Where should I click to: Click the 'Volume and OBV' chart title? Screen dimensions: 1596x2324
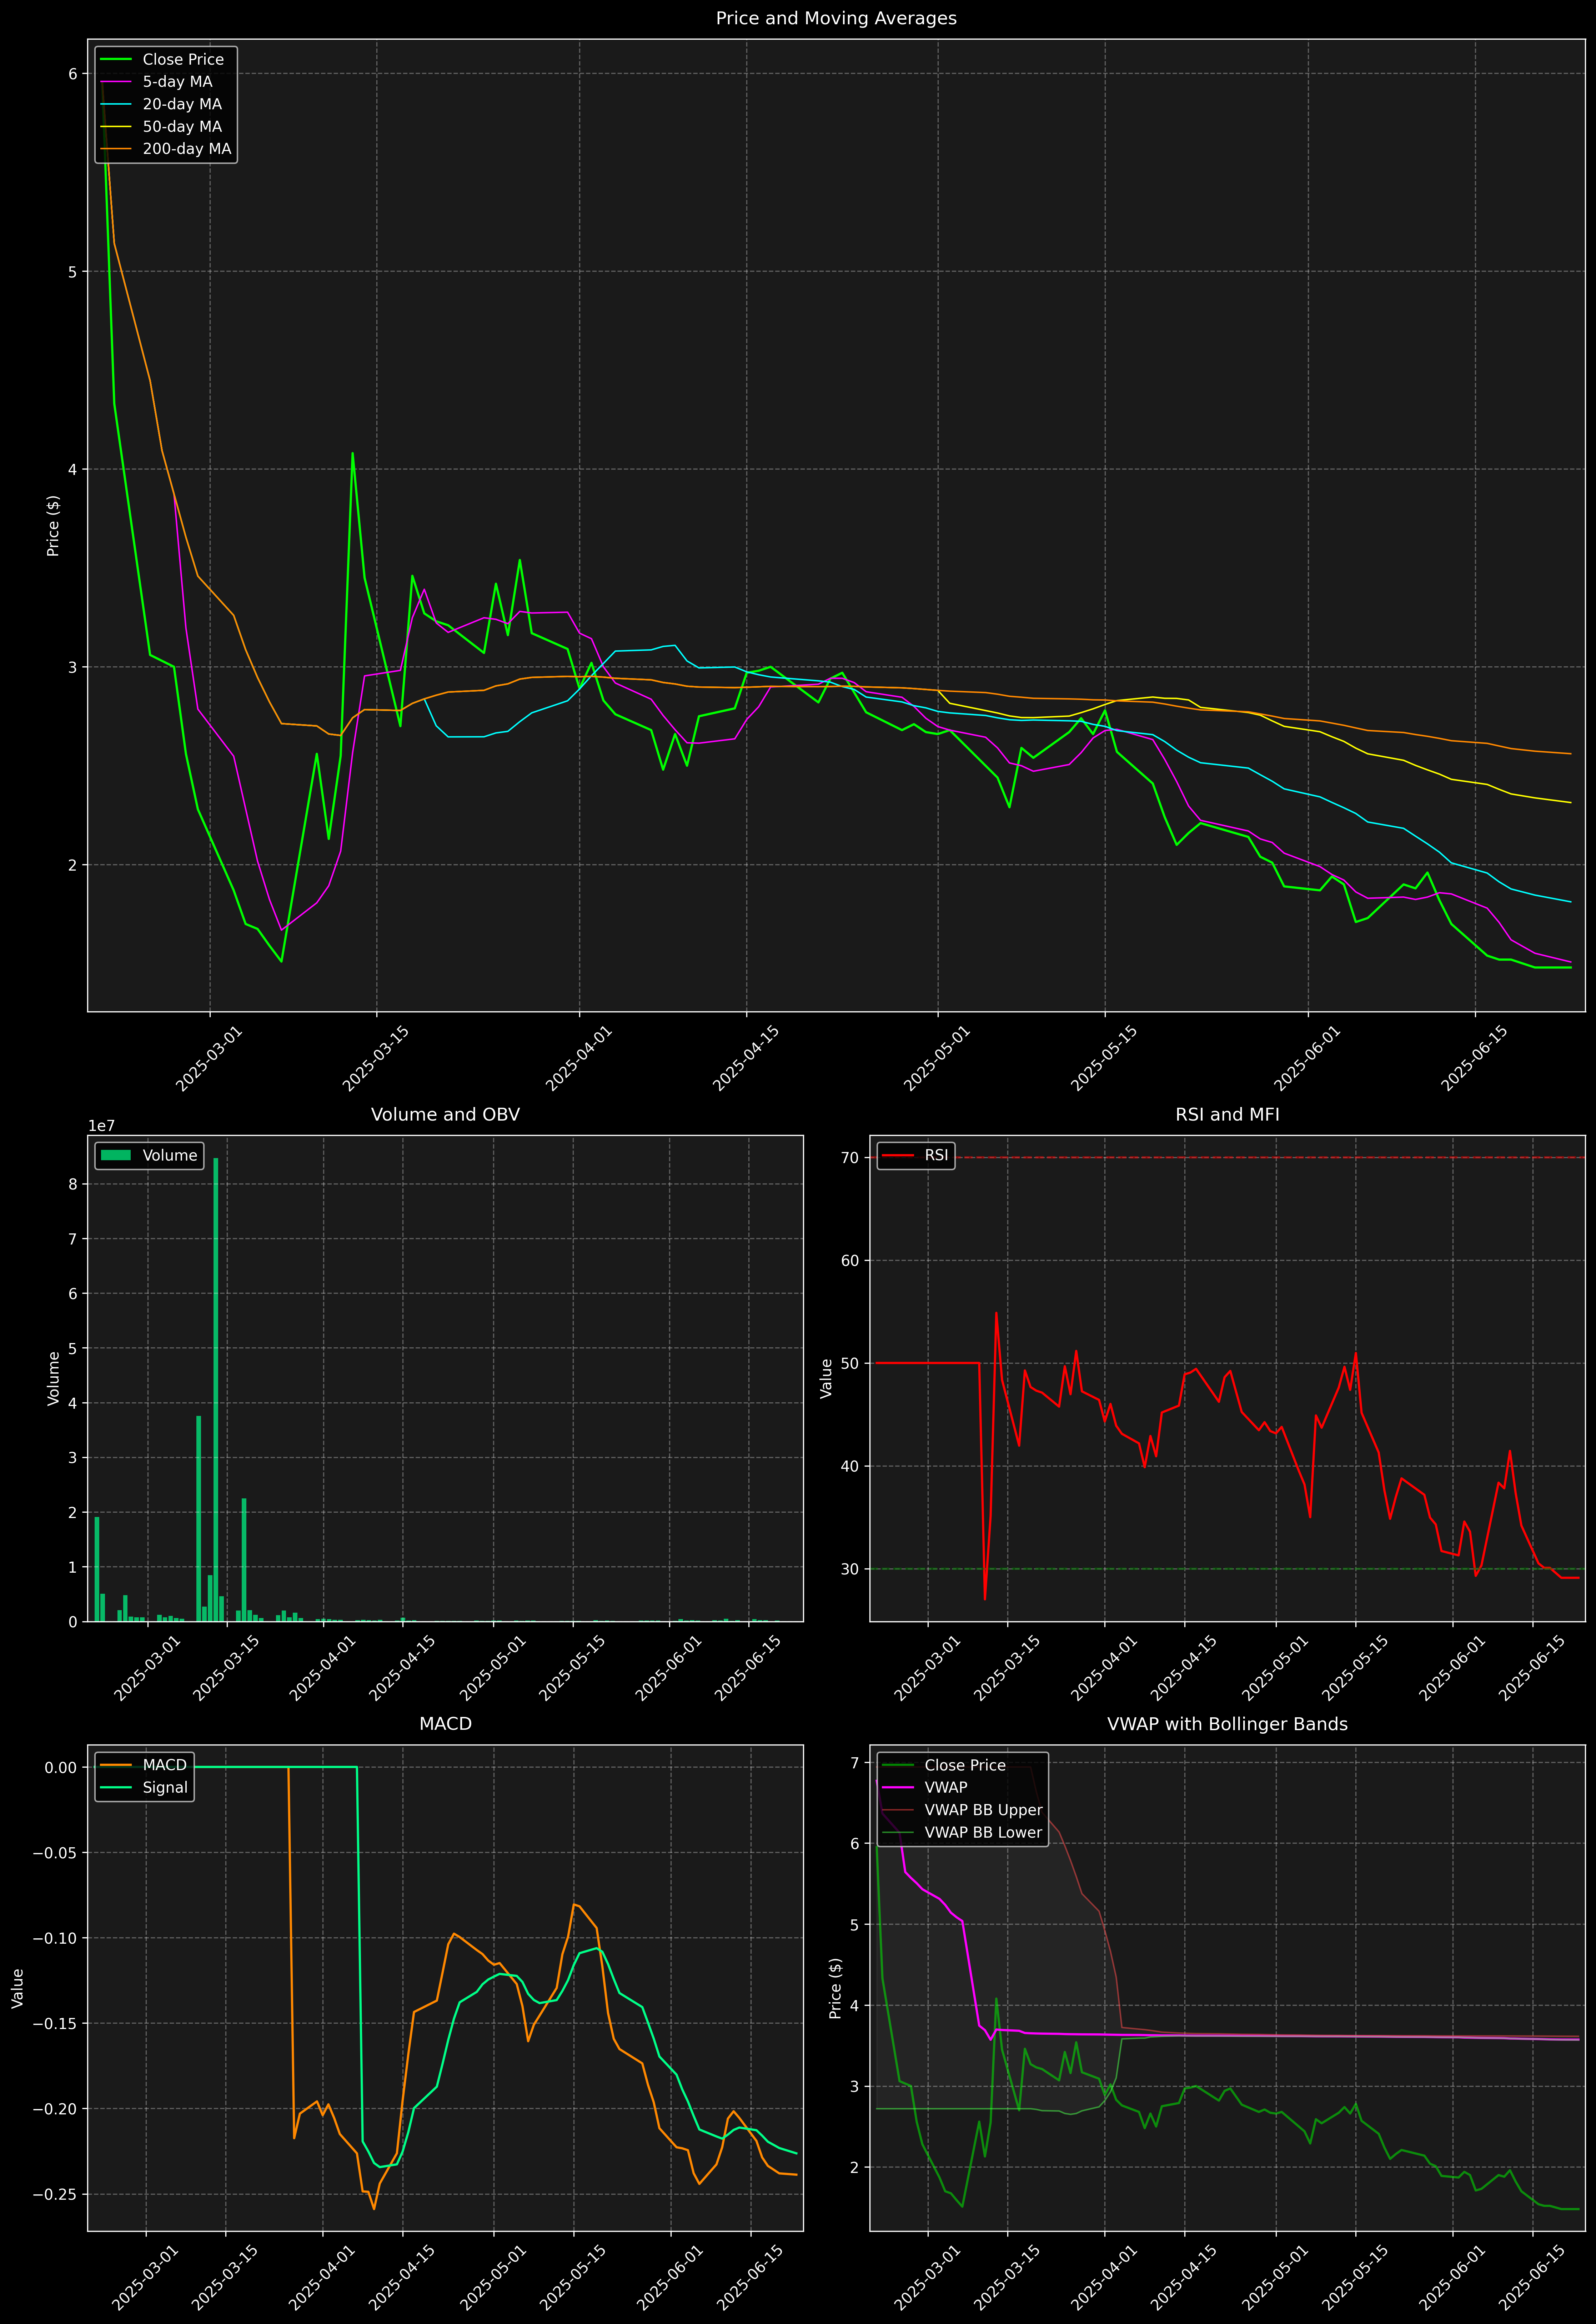pyautogui.click(x=445, y=1114)
